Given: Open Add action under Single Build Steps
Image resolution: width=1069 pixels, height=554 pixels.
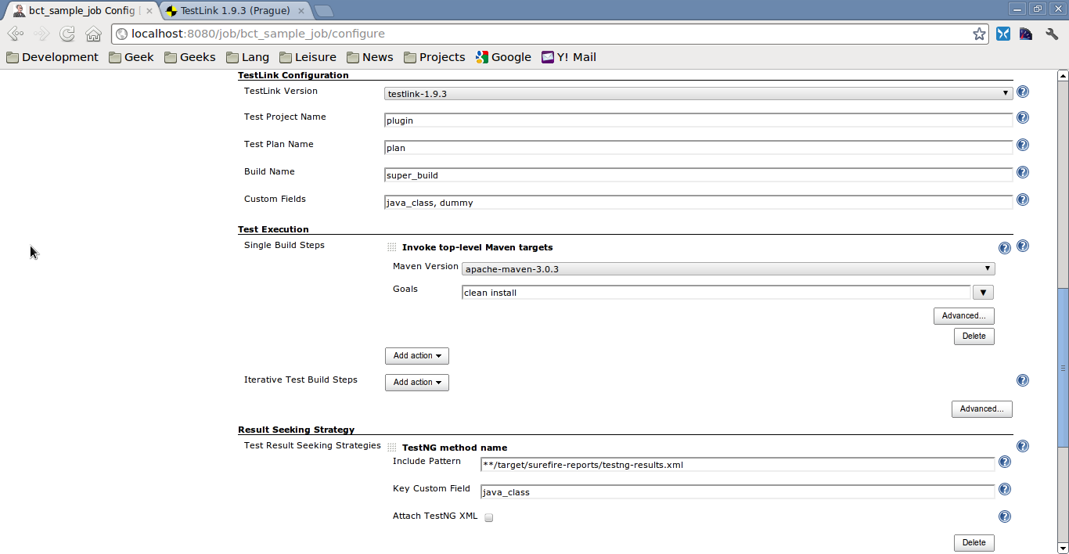Looking at the screenshot, I should (416, 356).
